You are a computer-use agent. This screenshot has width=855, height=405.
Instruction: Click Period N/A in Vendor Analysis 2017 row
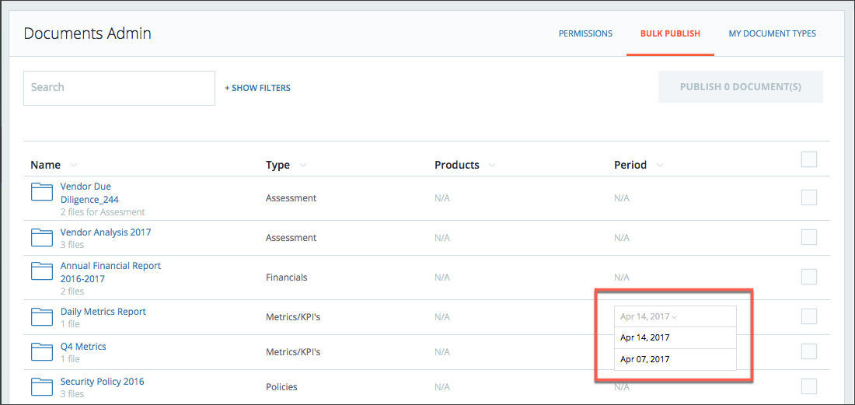point(622,238)
